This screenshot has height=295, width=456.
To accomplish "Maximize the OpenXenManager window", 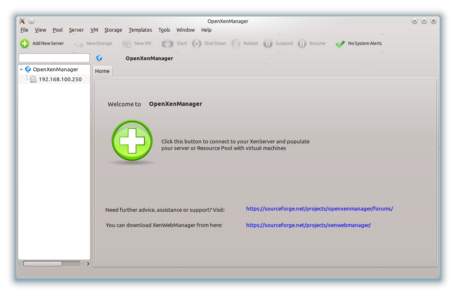I will coord(424,21).
